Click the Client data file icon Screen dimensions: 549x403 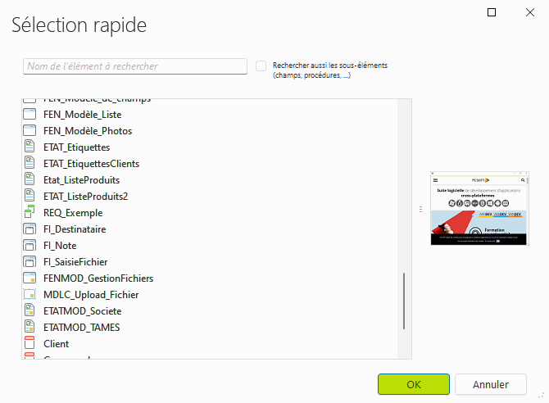(x=29, y=344)
